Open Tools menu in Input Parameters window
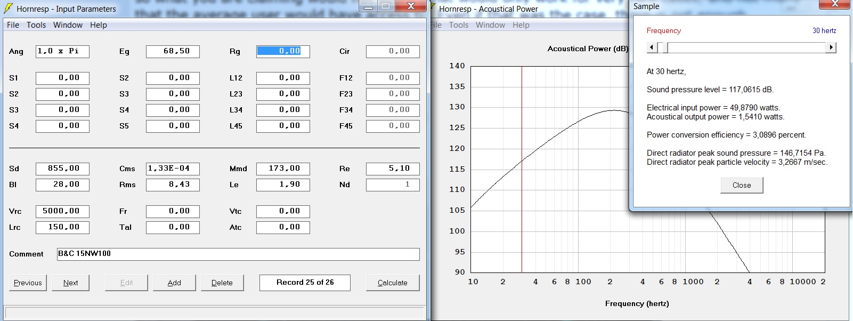The width and height of the screenshot is (853, 321). click(36, 25)
